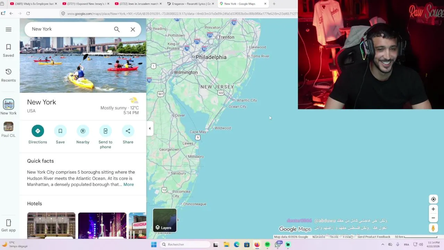Search Nearby New York
Viewport: 444px width, 250px height.
83,134
